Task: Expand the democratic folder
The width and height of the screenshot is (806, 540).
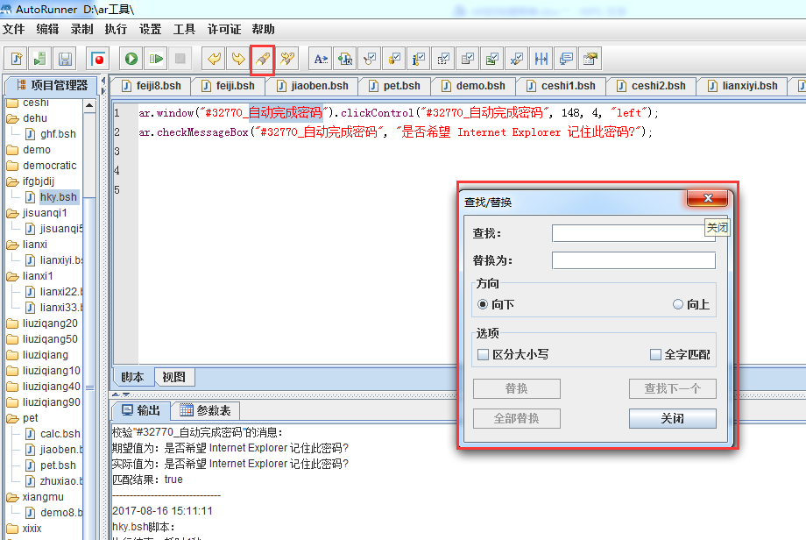Action: pos(41,166)
